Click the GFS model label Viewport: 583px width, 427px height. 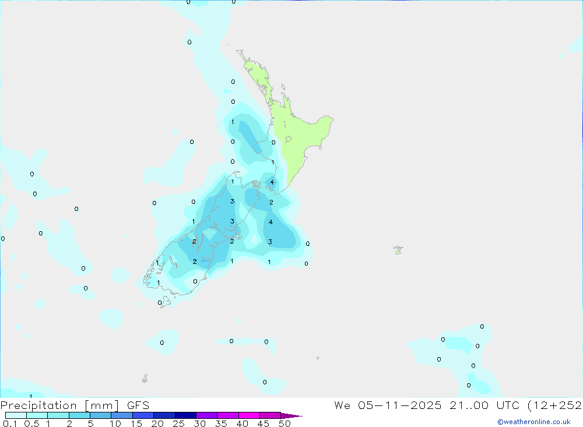coord(138,405)
